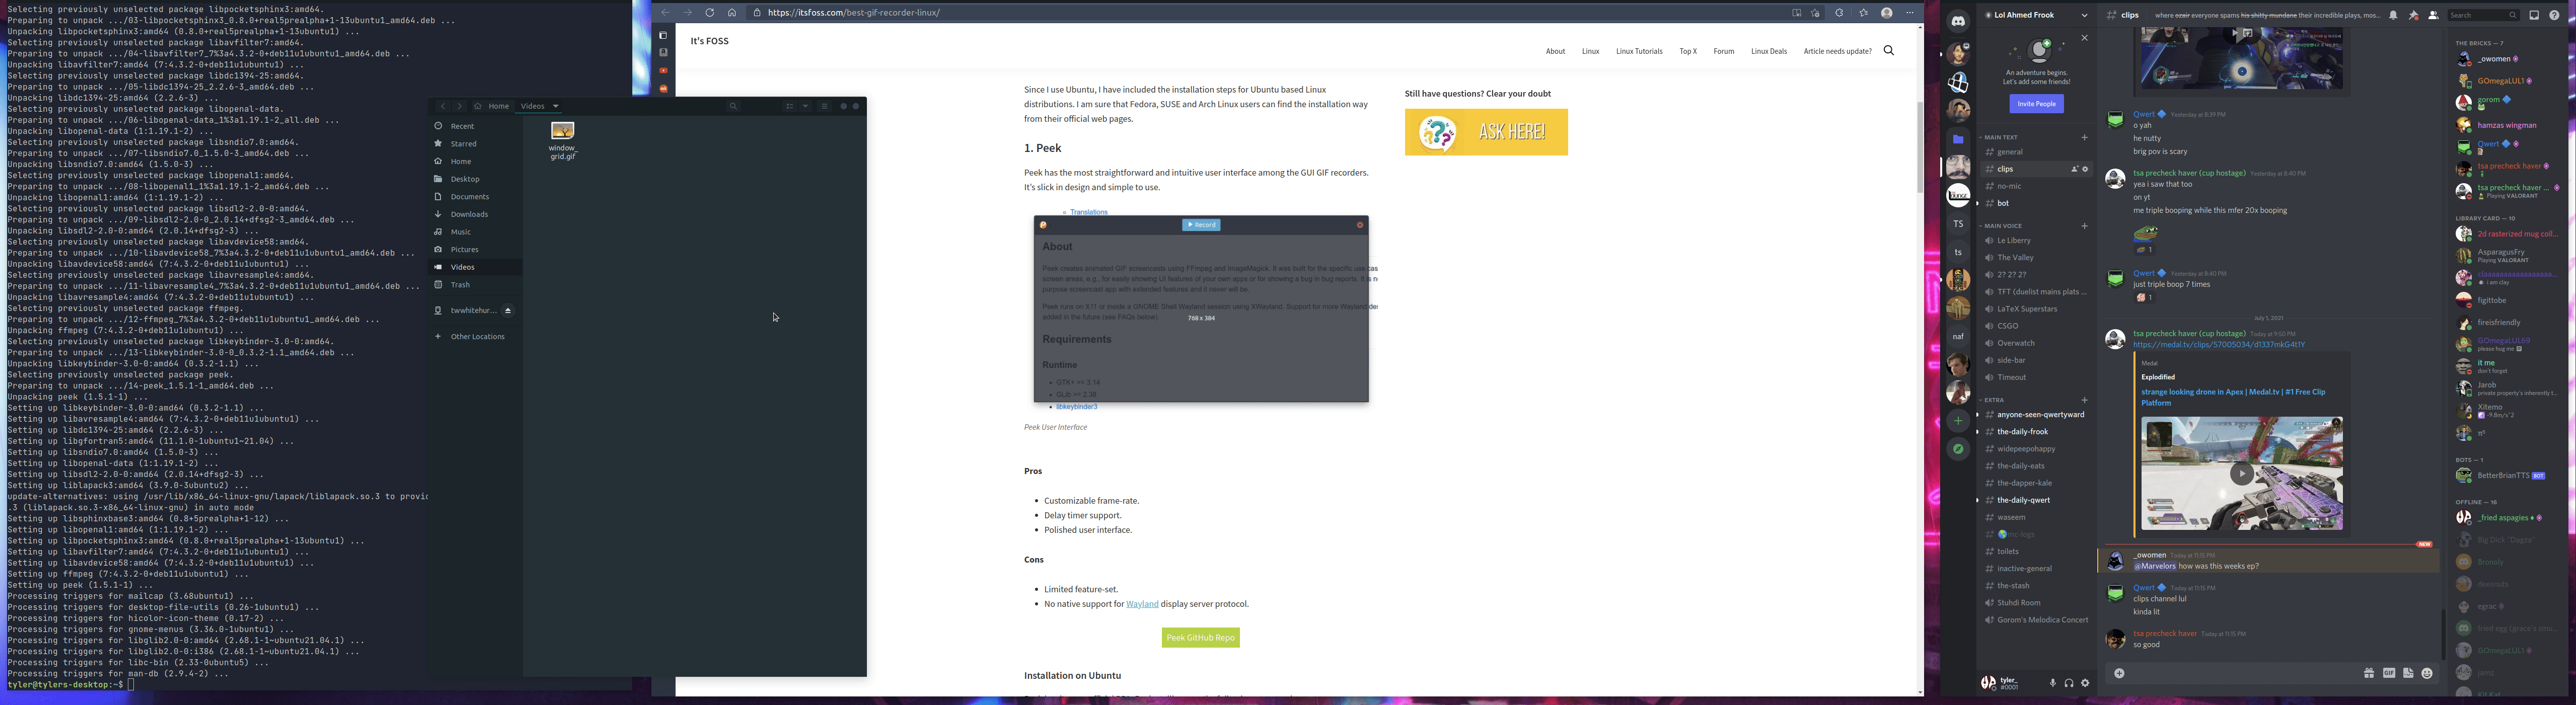The image size is (2576, 705).
Task: Add a channel to MAIN VOICE
Action: (x=2085, y=226)
